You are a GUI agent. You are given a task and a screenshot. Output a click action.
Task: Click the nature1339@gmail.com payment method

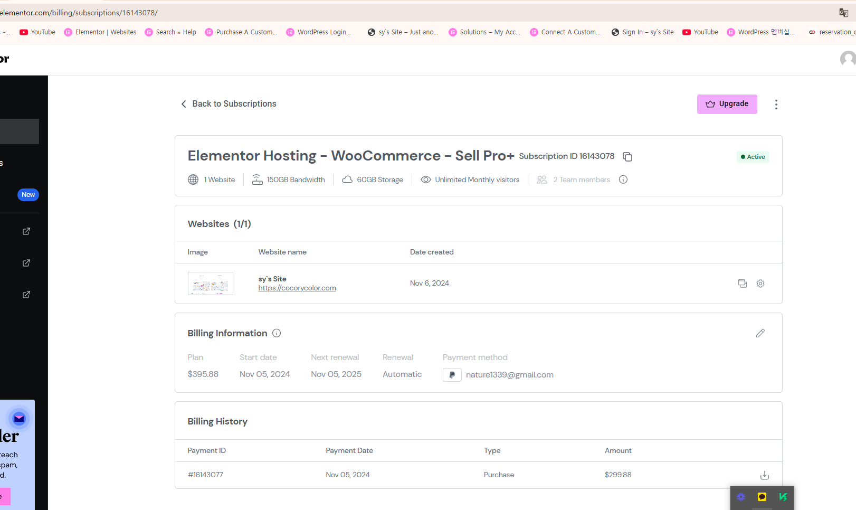coord(510,375)
